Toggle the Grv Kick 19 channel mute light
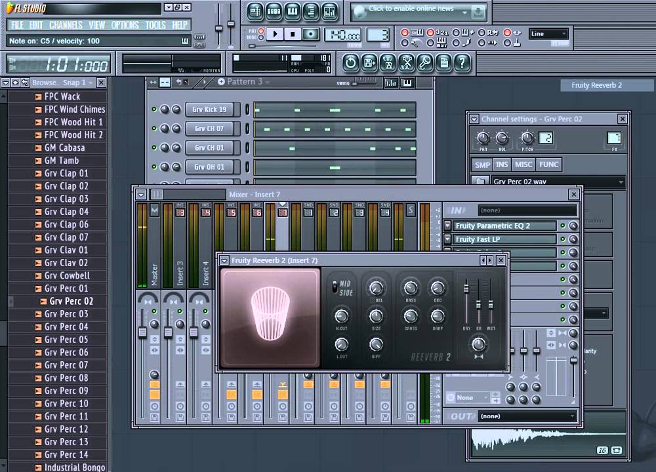656x472 pixels. point(154,109)
